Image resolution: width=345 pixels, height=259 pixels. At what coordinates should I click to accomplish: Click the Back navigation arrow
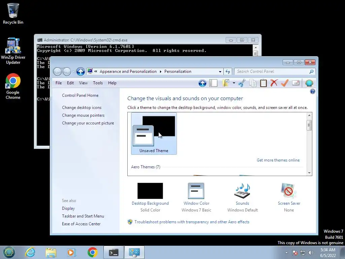coord(57,71)
